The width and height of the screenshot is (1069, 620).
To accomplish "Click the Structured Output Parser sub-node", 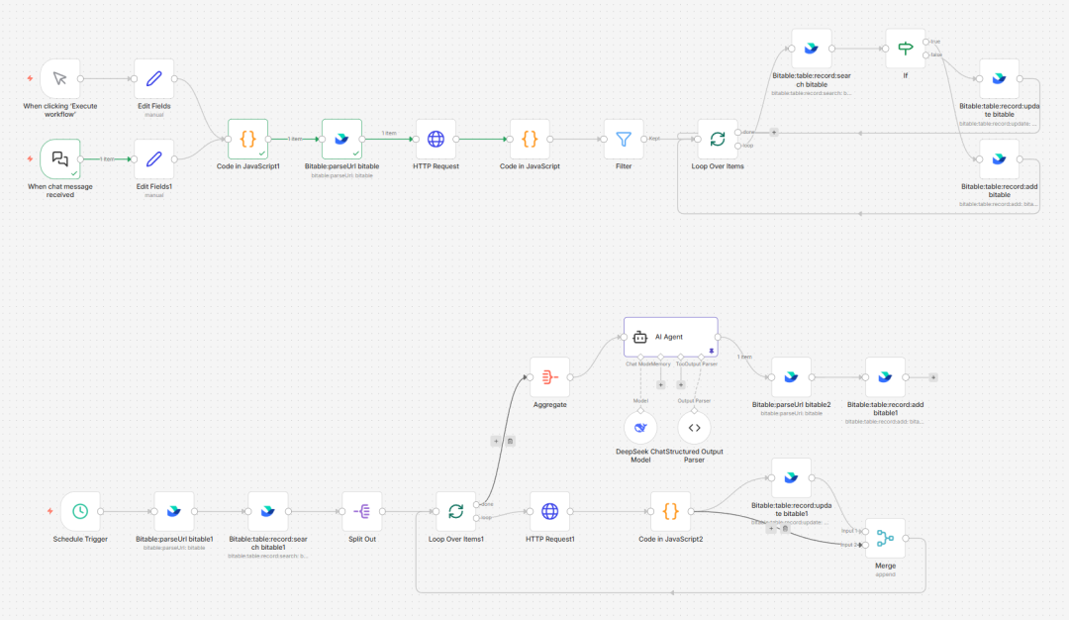I will coord(694,427).
